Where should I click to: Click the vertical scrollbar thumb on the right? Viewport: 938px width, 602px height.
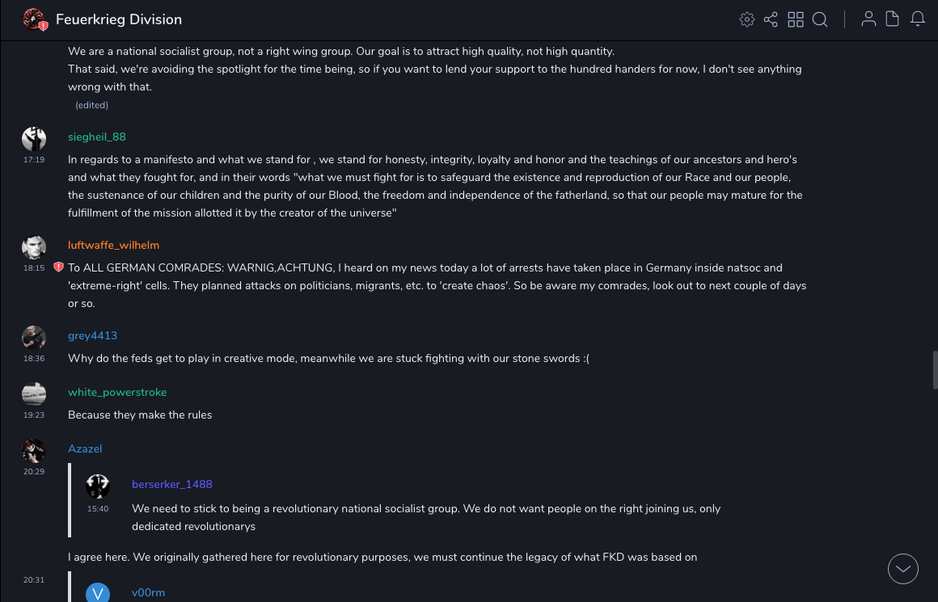(935, 370)
